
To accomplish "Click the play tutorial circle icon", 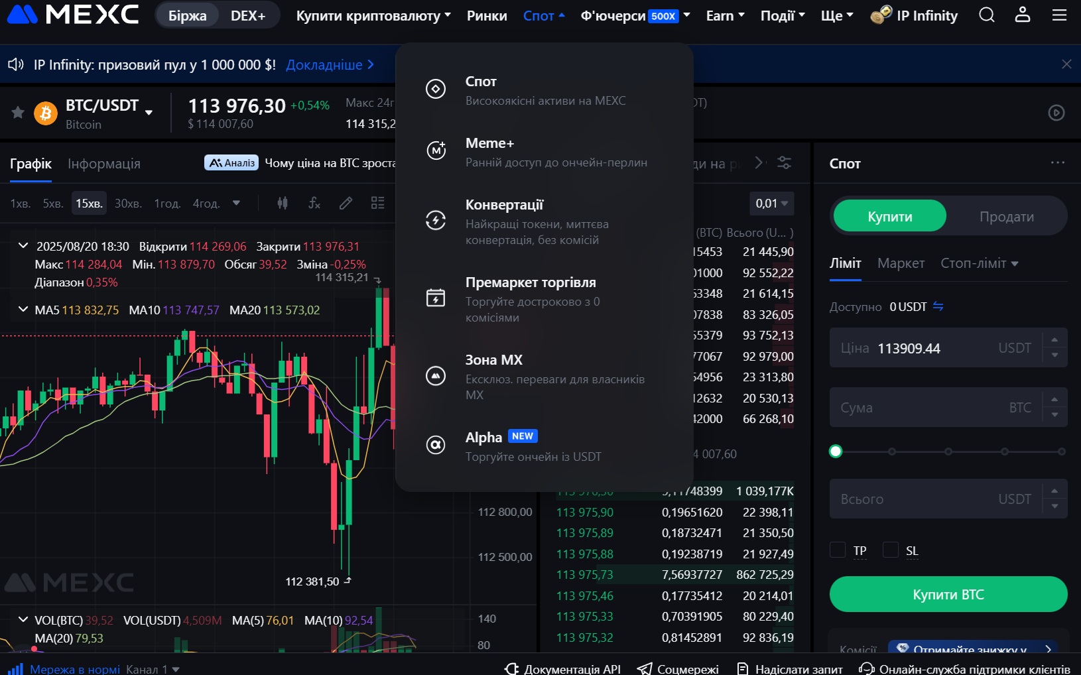I will [1056, 113].
